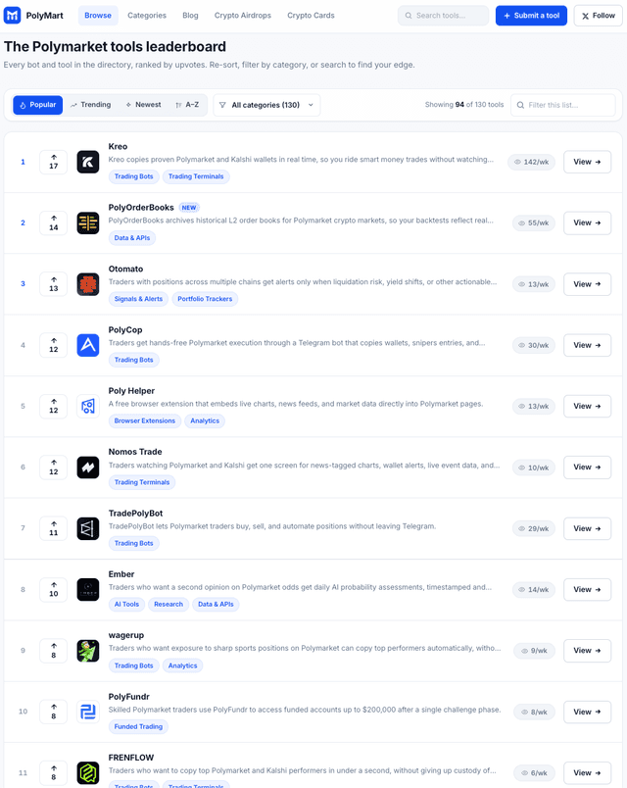Open the Nomos Trade logo icon

coord(88,468)
